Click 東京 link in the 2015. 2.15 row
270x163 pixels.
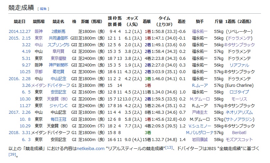tap(39, 38)
